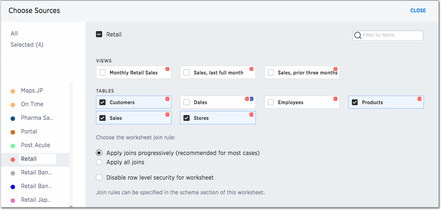Open the Selected (4) sources list
The height and width of the screenshot is (210, 441).
pos(27,45)
